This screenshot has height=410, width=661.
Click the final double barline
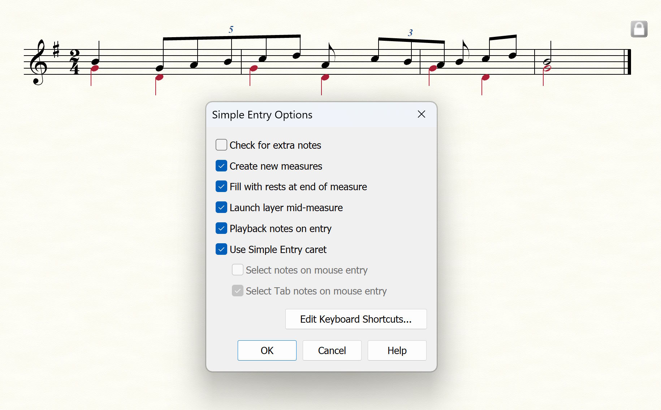(628, 62)
